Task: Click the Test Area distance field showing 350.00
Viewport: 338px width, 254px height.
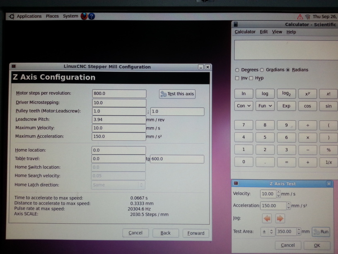Action: pos(286,232)
